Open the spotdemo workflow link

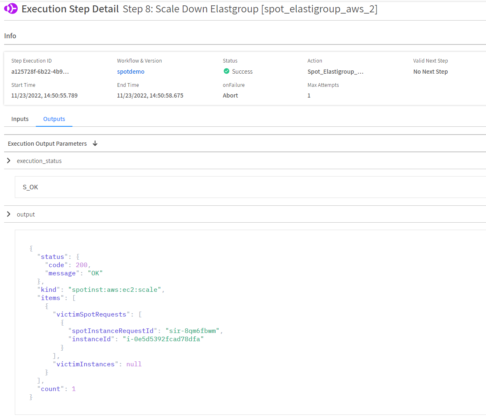tap(130, 72)
